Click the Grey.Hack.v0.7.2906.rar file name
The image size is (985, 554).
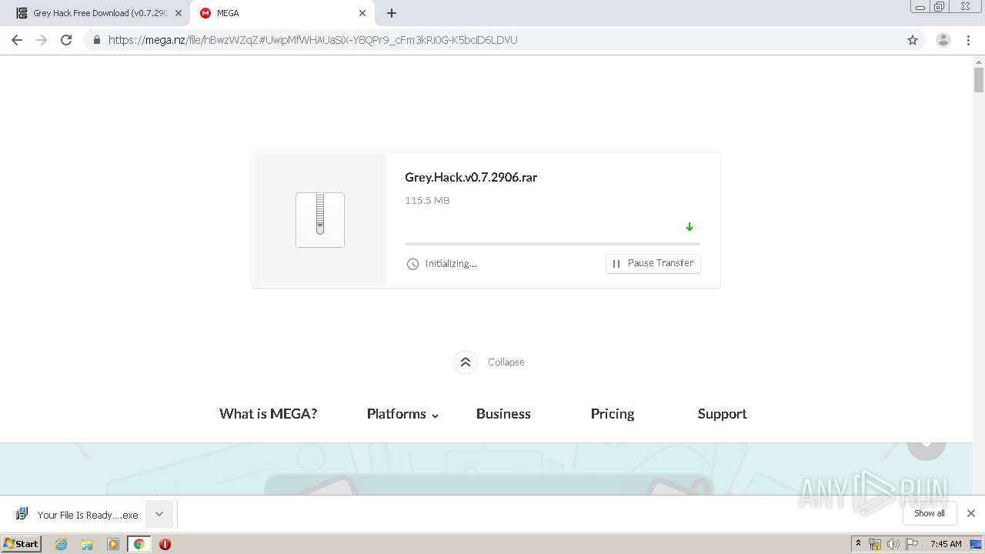[471, 177]
